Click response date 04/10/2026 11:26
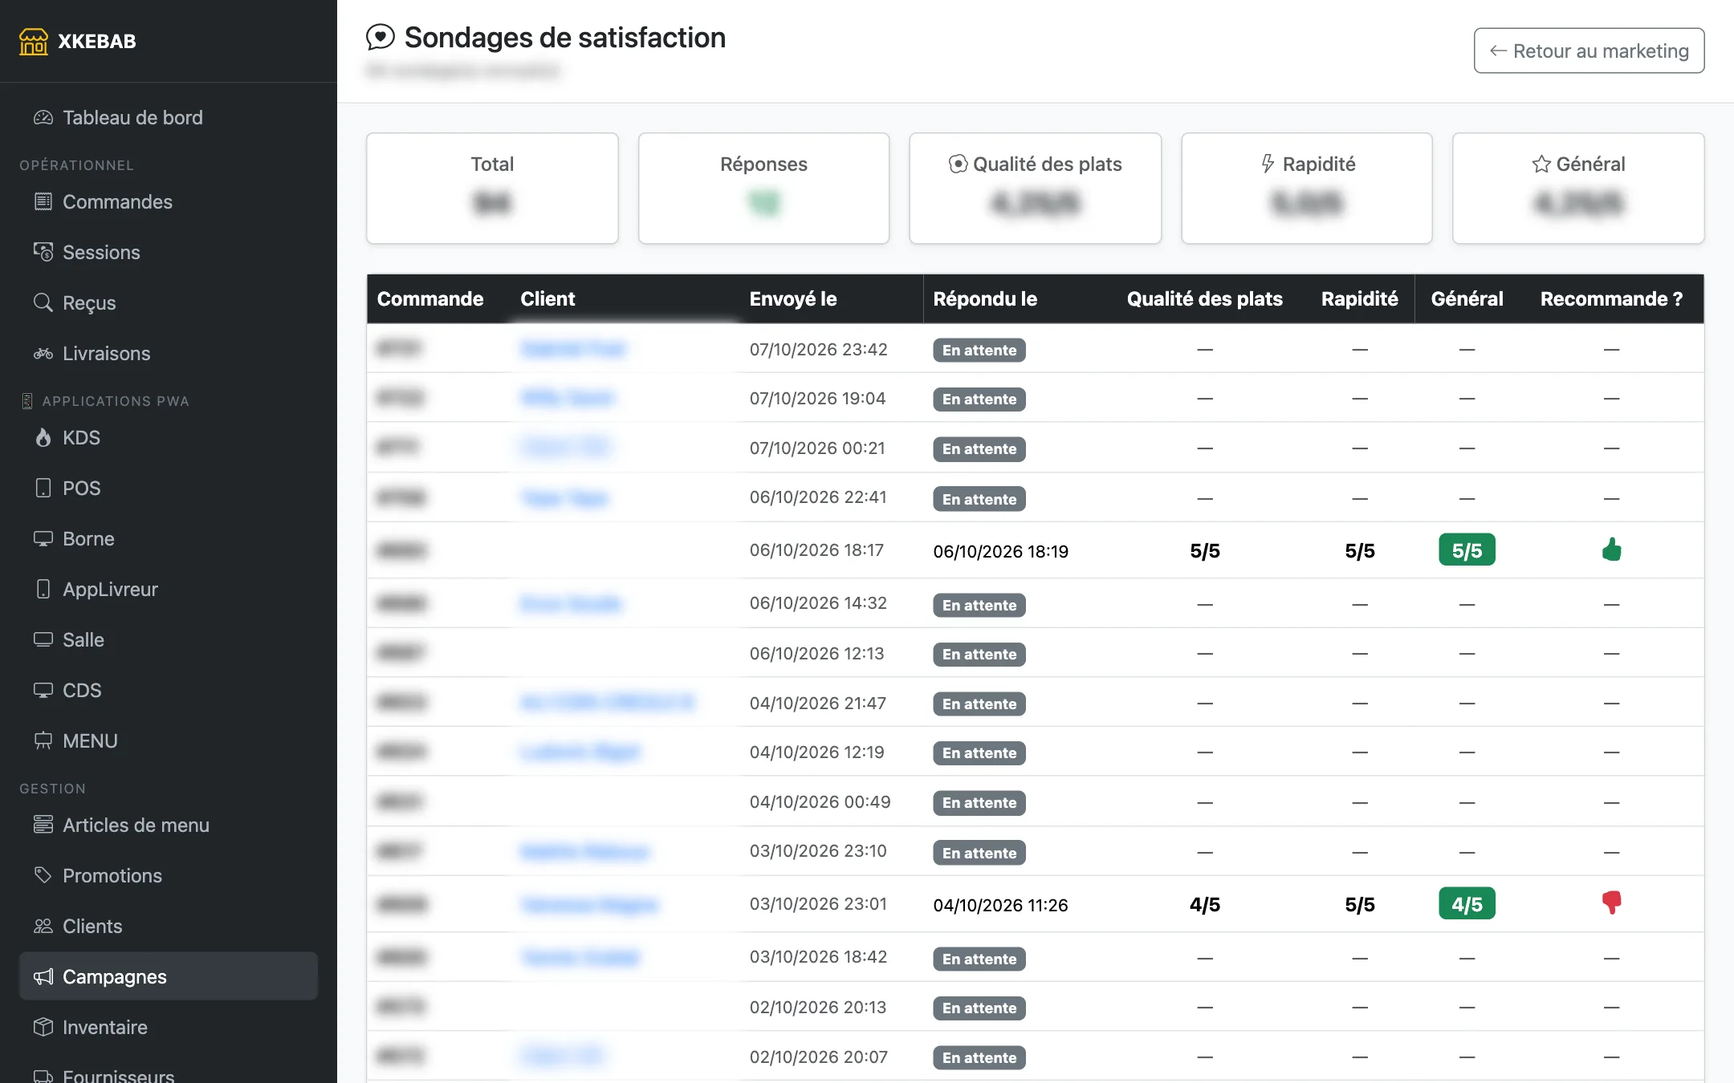The width and height of the screenshot is (1734, 1083). (1000, 905)
